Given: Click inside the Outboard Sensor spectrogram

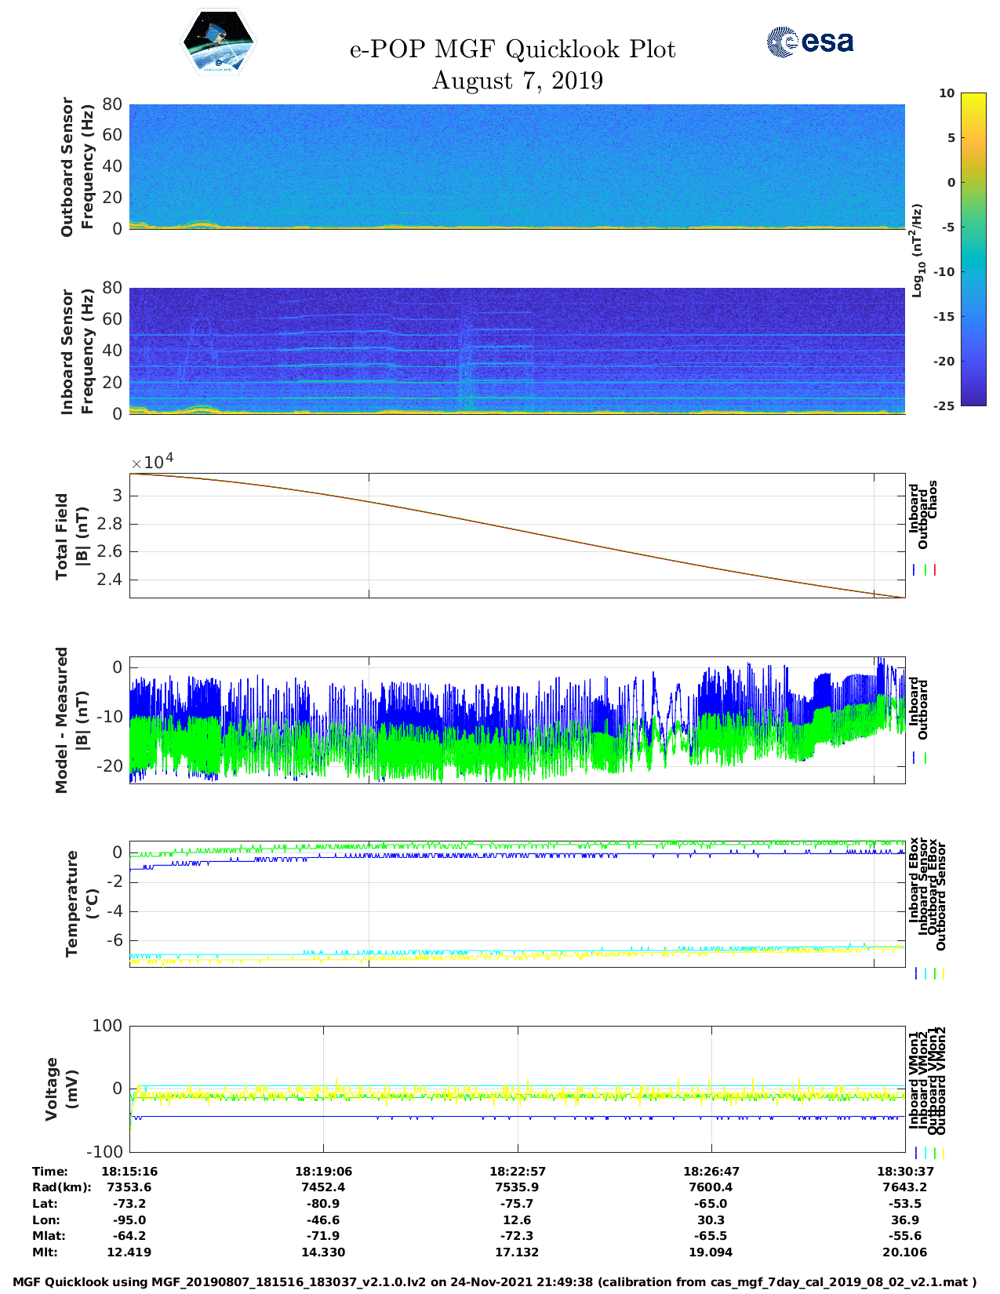Looking at the screenshot, I should point(517,166).
